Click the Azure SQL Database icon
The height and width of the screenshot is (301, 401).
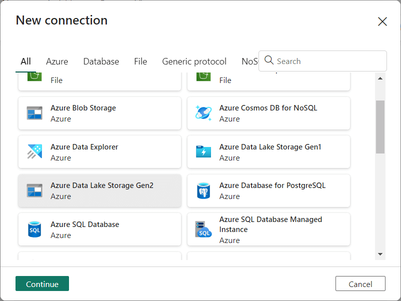tap(34, 229)
